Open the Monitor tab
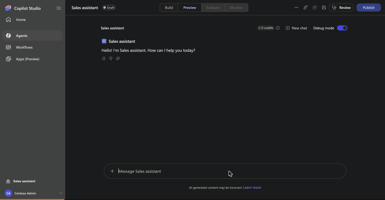The image size is (385, 200). click(237, 8)
